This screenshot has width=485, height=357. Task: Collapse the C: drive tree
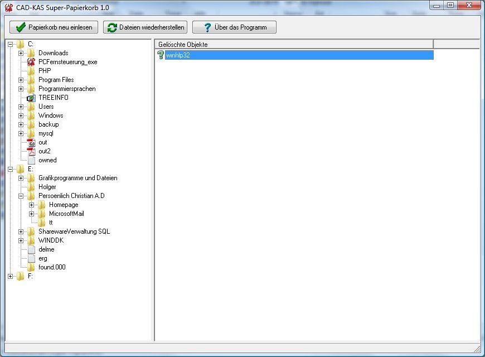(x=11, y=44)
